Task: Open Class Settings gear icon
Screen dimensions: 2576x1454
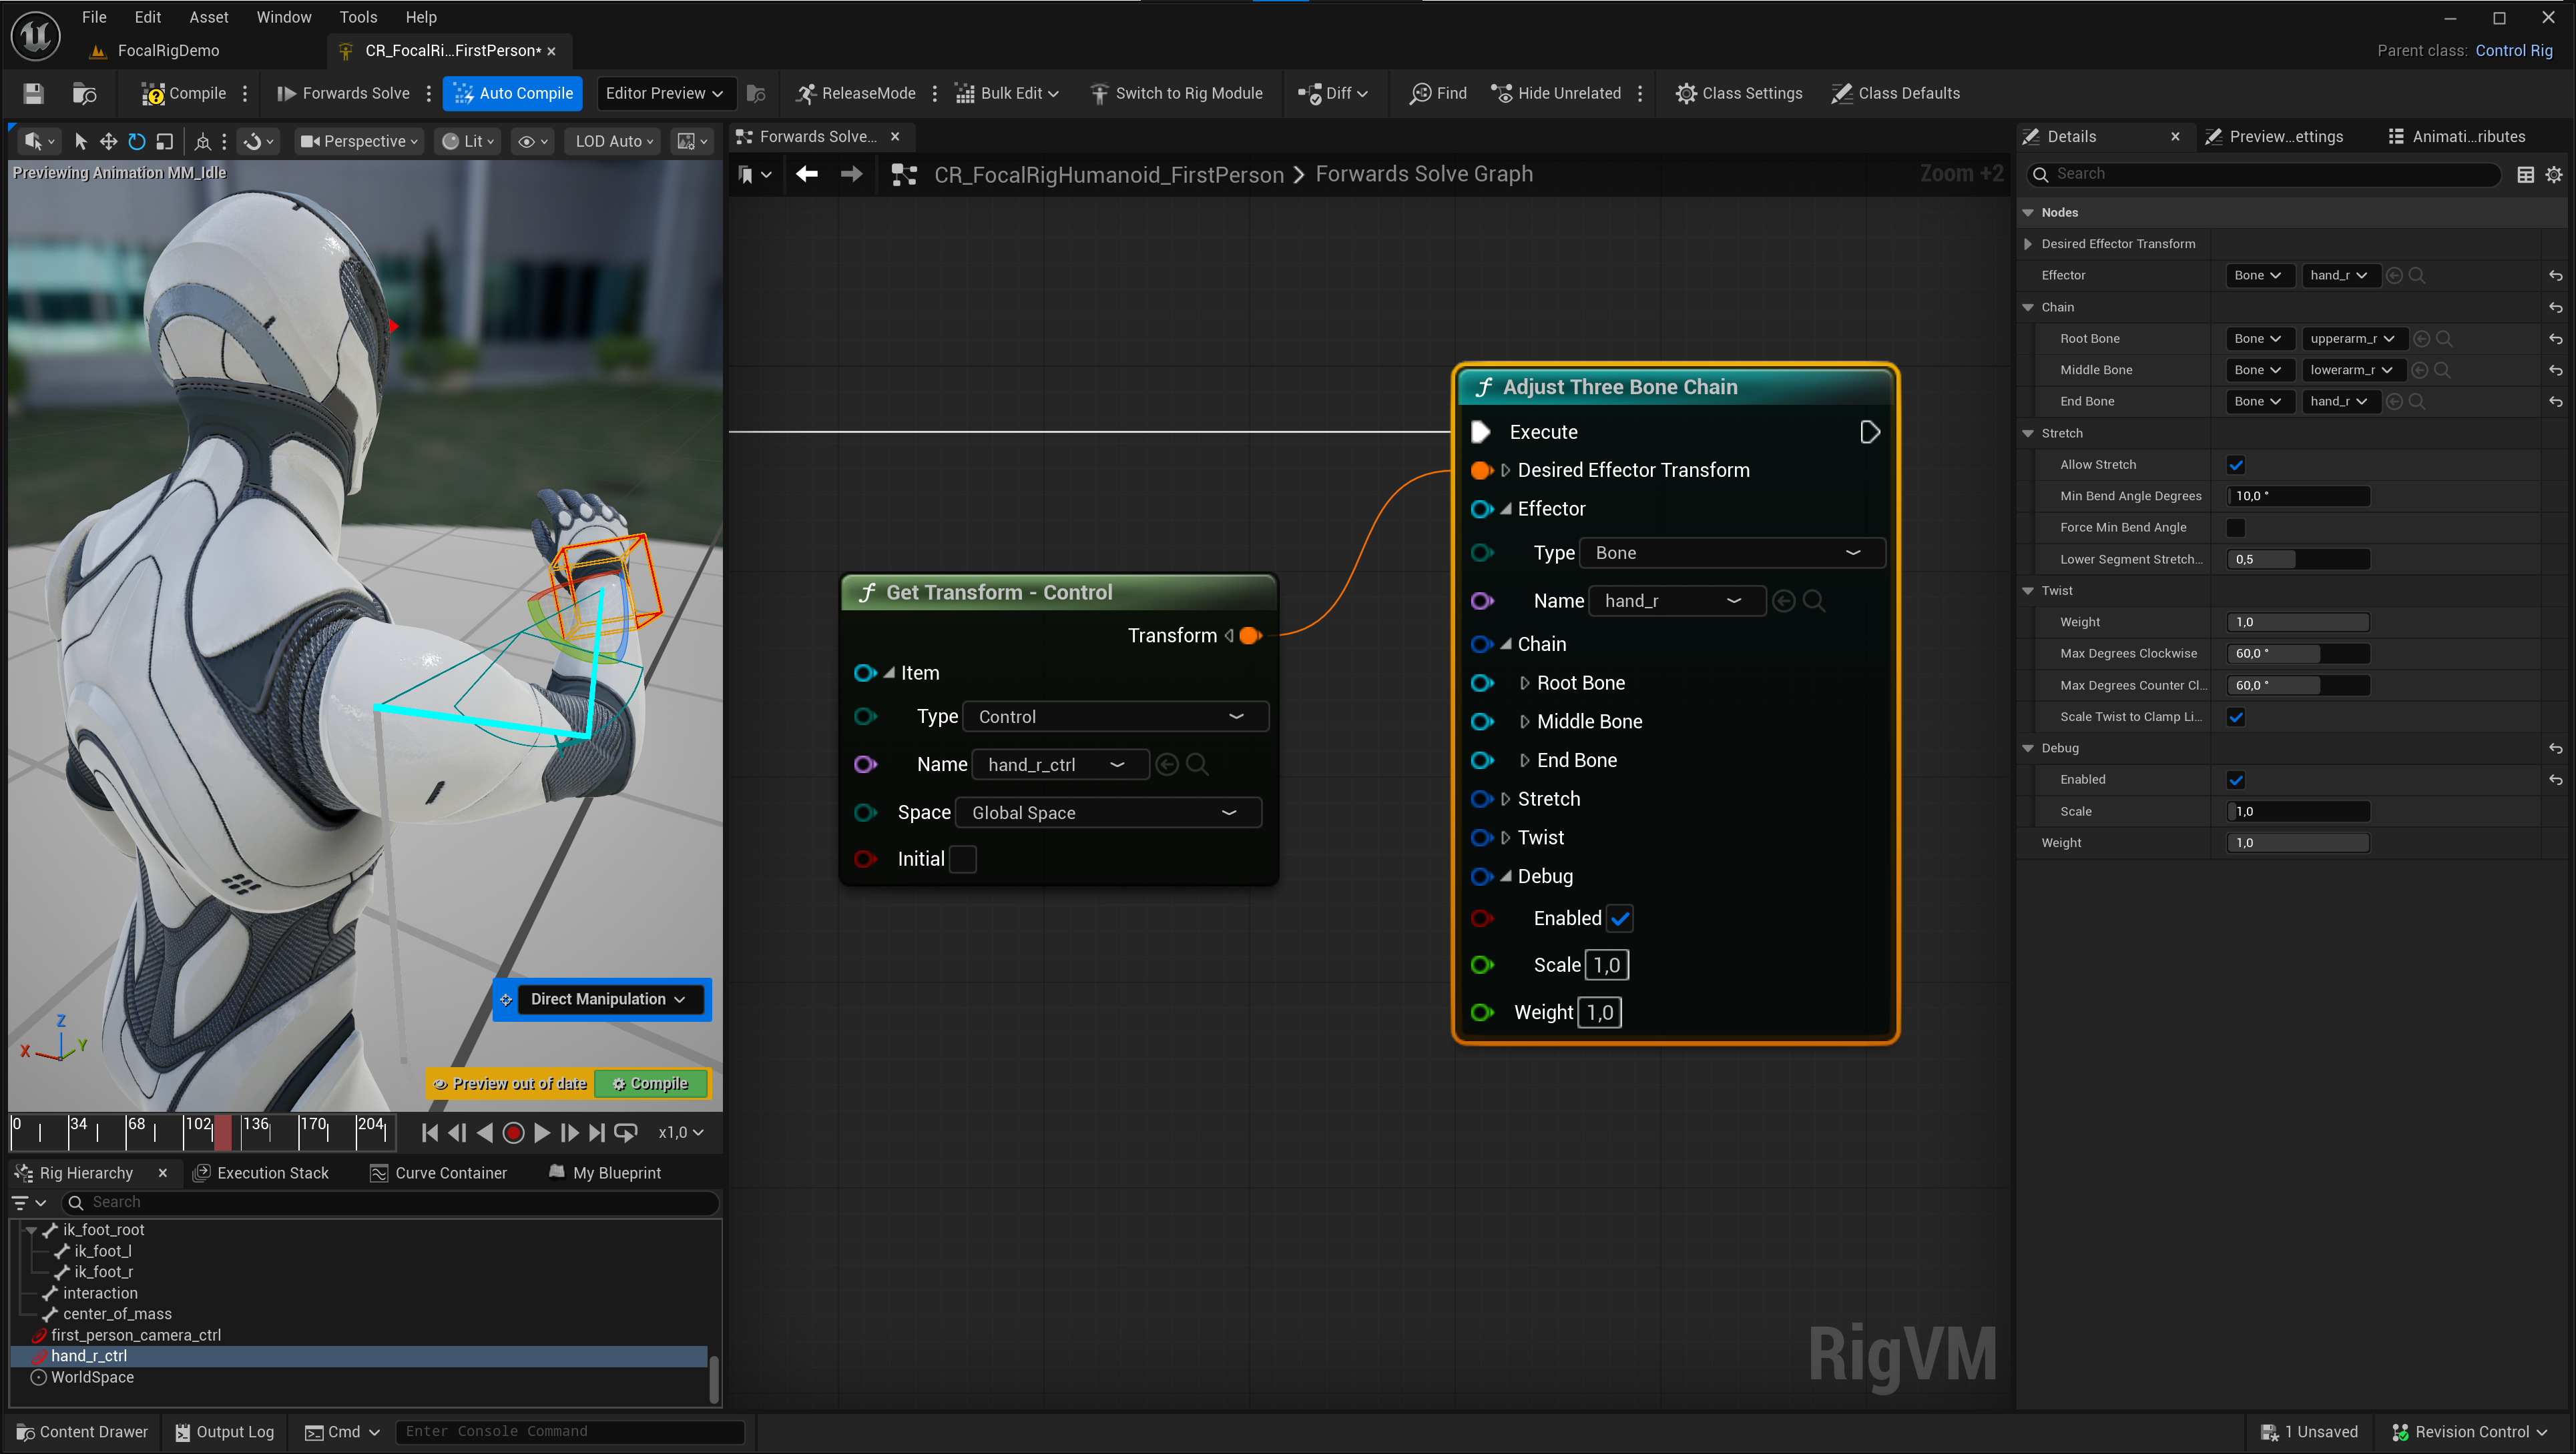Action: tap(1686, 93)
